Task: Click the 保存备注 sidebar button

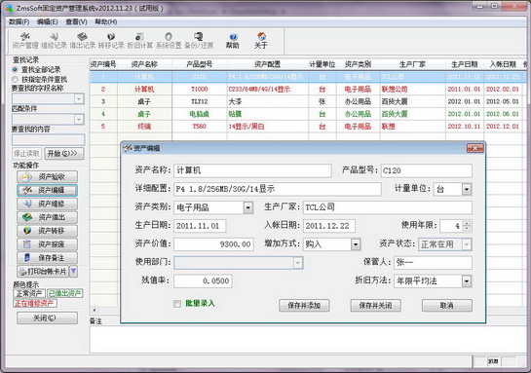Action: pyautogui.click(x=47, y=258)
